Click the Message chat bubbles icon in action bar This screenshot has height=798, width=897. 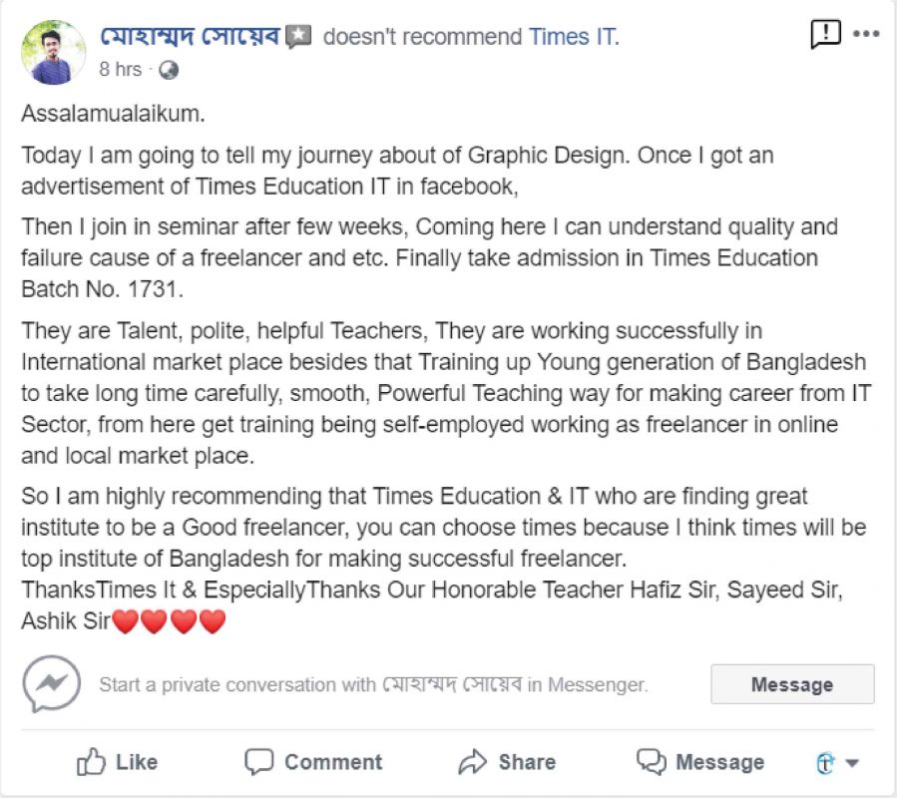tap(652, 762)
